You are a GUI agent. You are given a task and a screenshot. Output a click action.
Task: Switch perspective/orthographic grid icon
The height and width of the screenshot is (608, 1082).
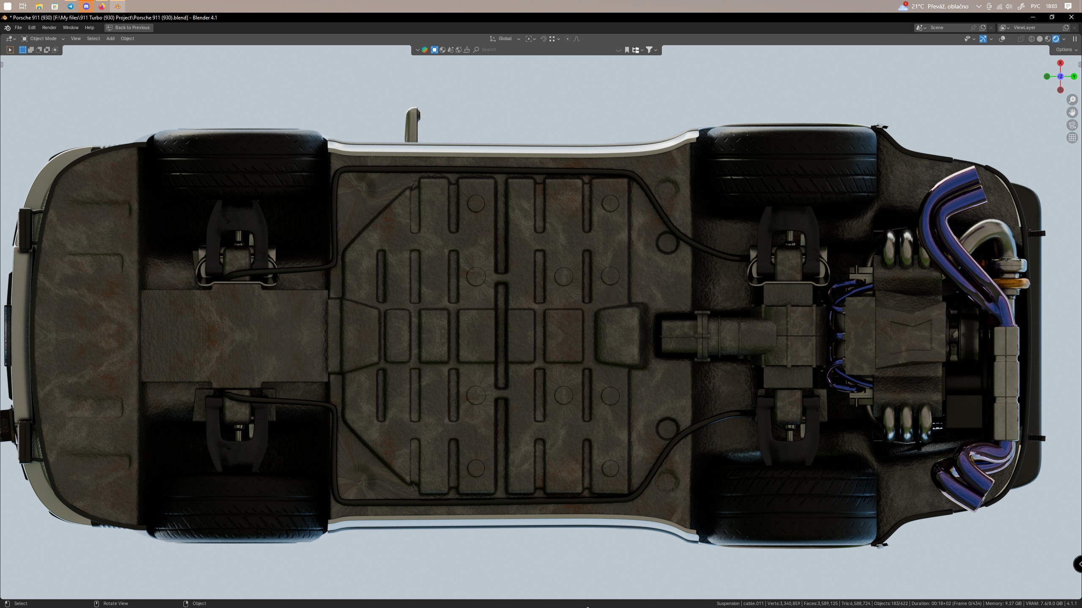point(1072,138)
